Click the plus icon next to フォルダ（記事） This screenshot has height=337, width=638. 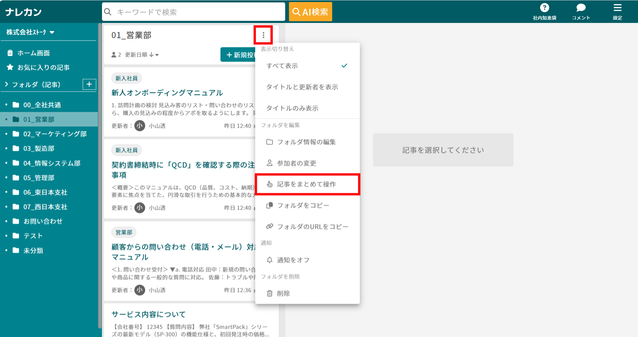(x=89, y=84)
